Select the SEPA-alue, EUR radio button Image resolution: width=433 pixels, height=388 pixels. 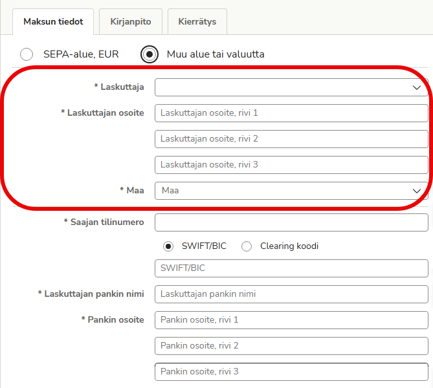(x=27, y=54)
